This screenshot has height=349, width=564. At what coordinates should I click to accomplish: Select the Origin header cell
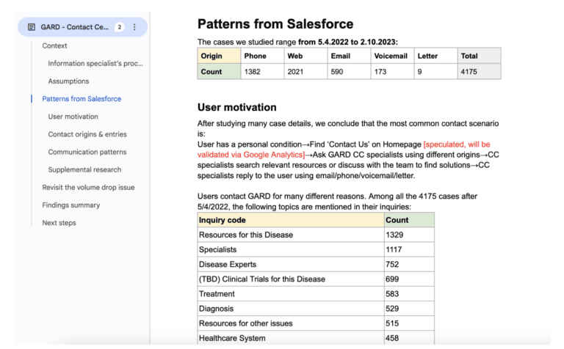219,56
